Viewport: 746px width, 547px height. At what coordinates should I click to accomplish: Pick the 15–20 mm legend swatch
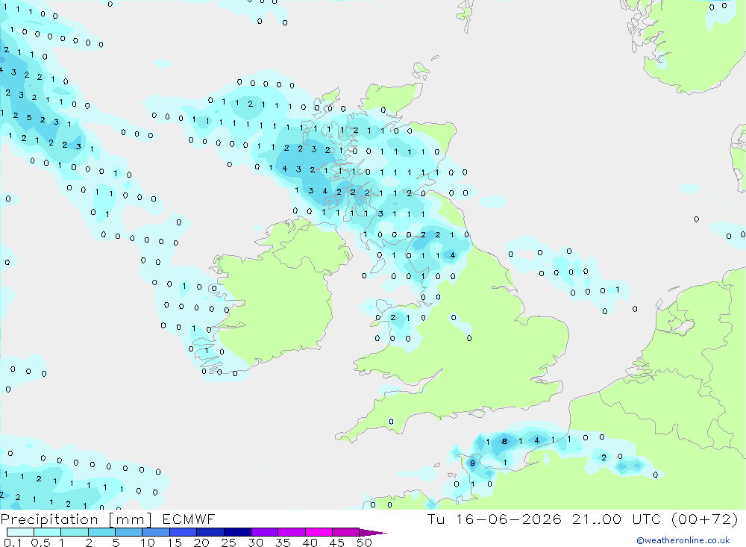pos(184,532)
